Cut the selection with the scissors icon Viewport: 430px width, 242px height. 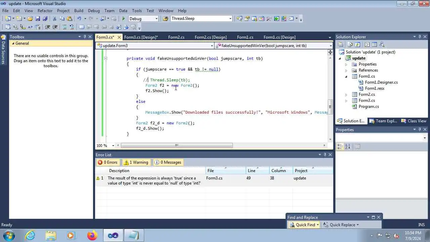54,18
